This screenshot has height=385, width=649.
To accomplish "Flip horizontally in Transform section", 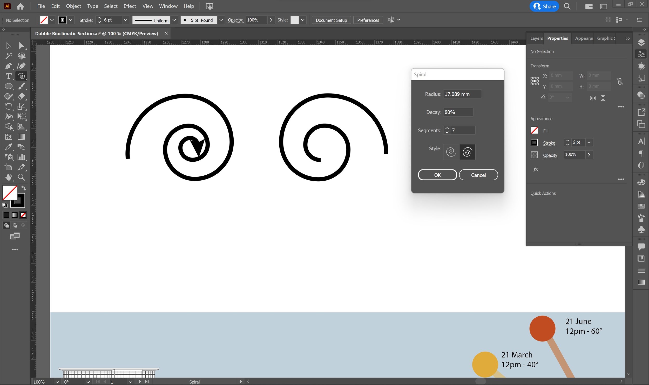I will click(x=593, y=98).
